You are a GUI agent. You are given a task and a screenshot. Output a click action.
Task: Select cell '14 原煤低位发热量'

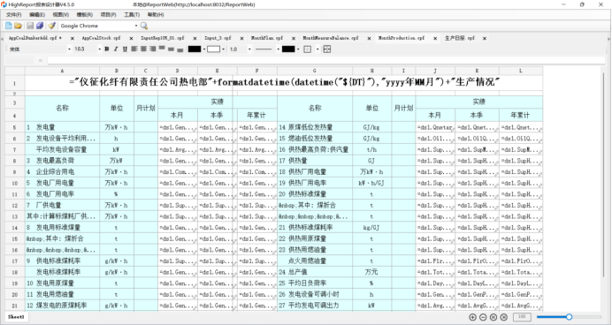coord(315,127)
